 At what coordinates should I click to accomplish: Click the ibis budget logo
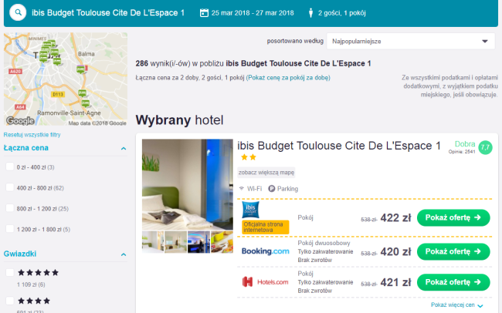(x=250, y=210)
